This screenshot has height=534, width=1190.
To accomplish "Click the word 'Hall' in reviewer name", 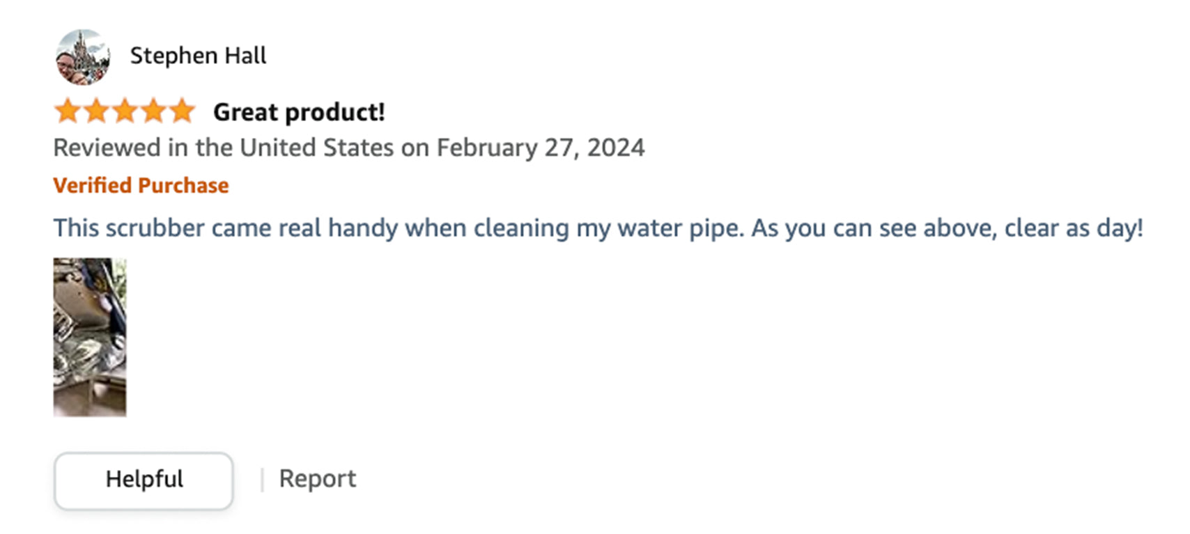I will [x=245, y=56].
